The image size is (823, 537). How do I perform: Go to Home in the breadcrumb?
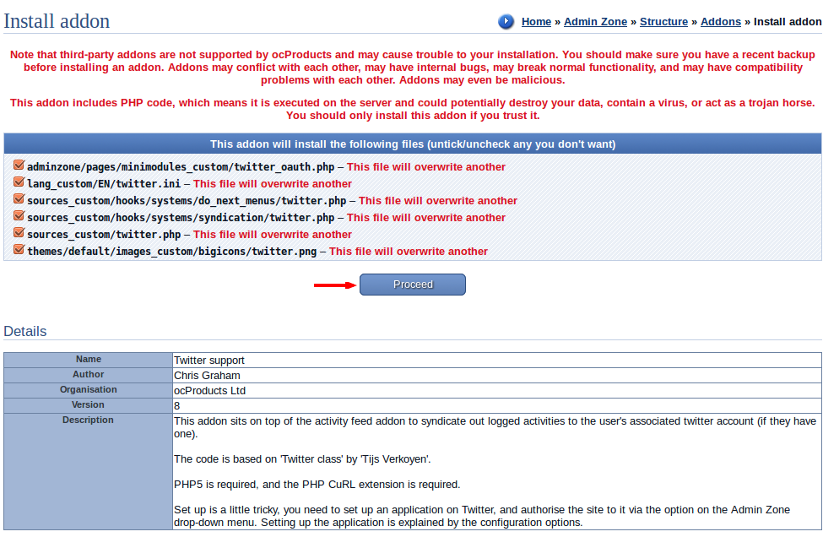pyautogui.click(x=536, y=22)
